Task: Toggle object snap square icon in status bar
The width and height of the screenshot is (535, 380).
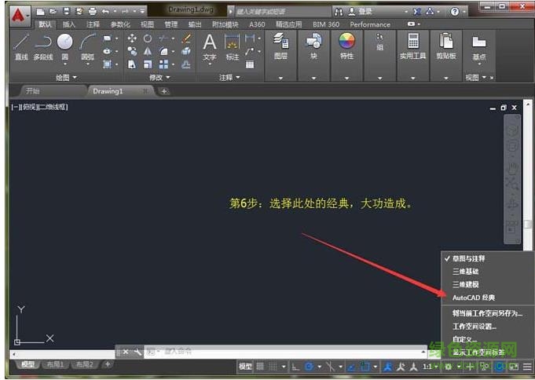Action: click(365, 367)
